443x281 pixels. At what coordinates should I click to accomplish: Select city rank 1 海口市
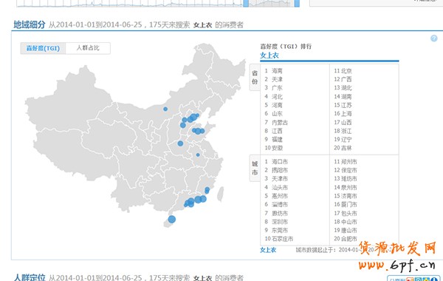(276, 162)
